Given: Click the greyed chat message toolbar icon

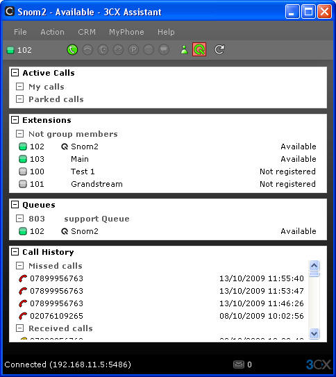Looking at the screenshot, I should (164, 50).
